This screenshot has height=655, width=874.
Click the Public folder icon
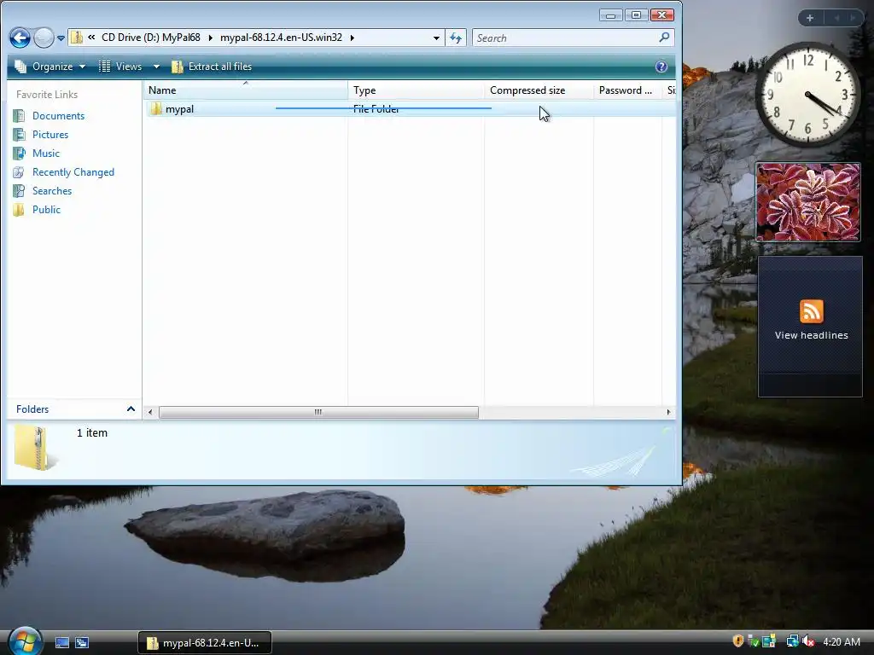tap(19, 210)
